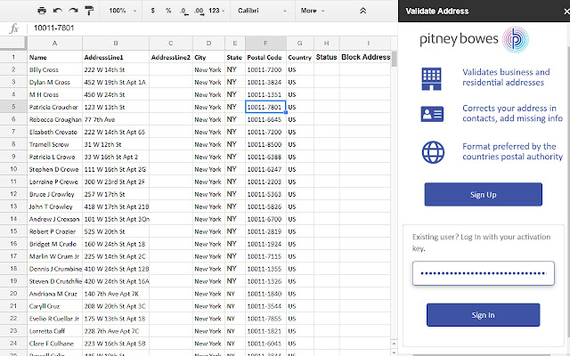570x356 pixels.
Task: Click cell '228 7th Ave Apt 7C'
Action: click(116, 331)
